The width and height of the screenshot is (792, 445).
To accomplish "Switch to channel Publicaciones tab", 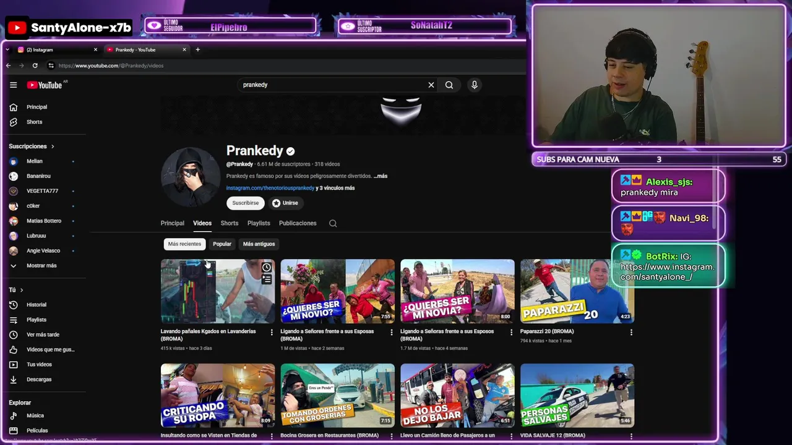I will pyautogui.click(x=298, y=223).
